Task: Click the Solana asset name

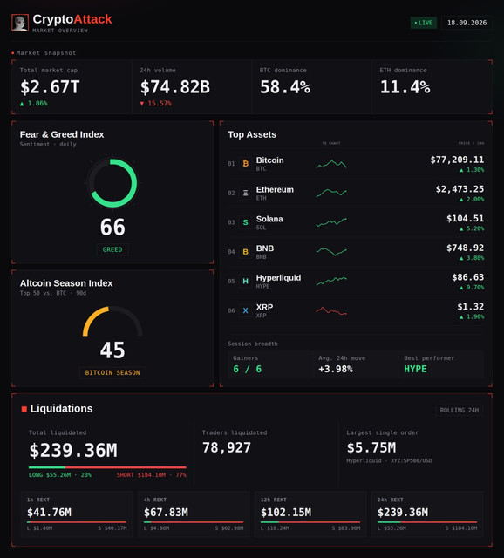Action: tap(269, 219)
